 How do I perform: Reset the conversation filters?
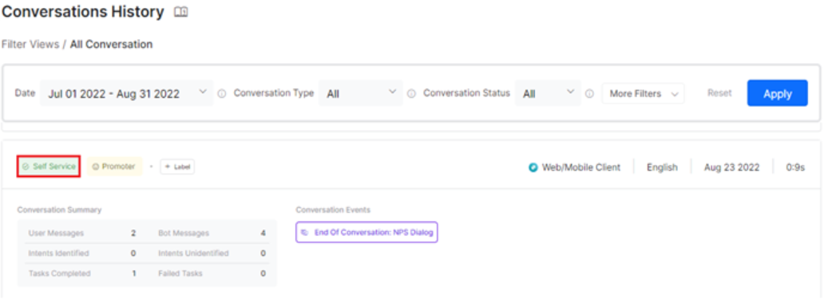pyautogui.click(x=719, y=93)
